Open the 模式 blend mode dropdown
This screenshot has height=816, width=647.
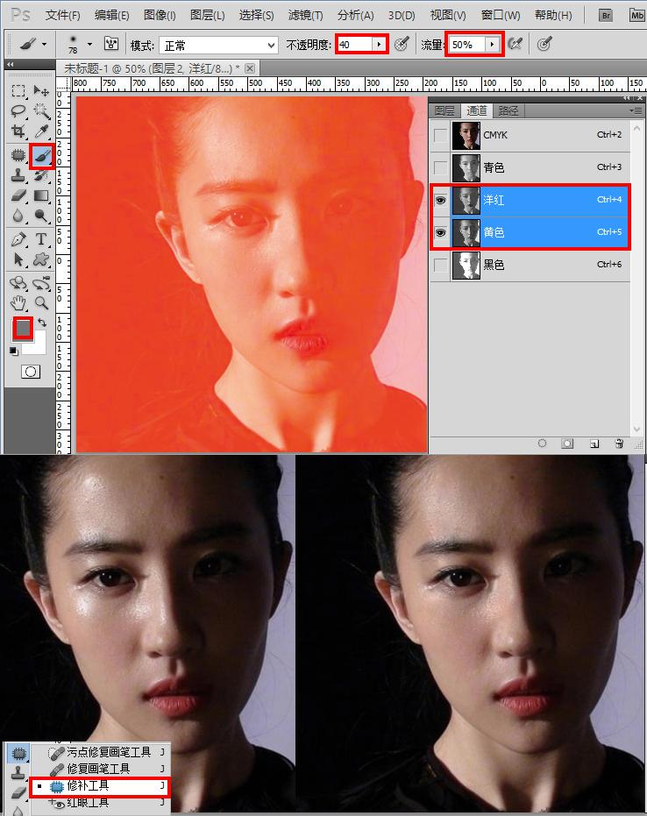point(217,45)
